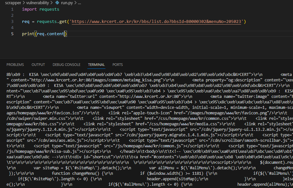The image size is (293, 188).
Task: Place cursor on 'import' keyword
Action: (x=29, y=9)
